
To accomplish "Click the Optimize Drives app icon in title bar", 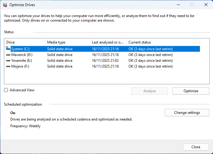I will coord(5,5).
